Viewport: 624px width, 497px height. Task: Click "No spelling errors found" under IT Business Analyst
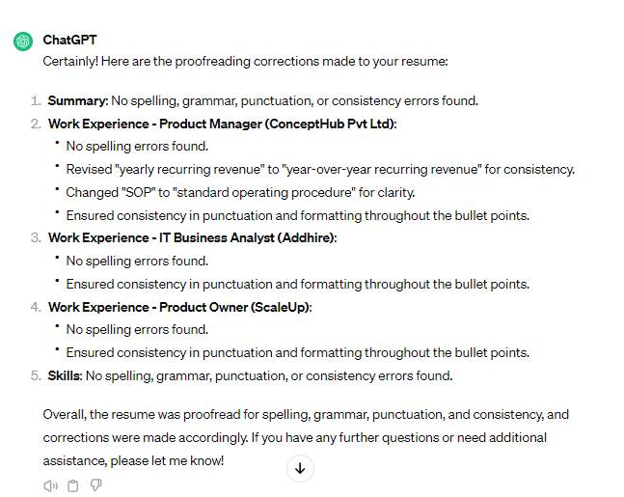tap(137, 261)
